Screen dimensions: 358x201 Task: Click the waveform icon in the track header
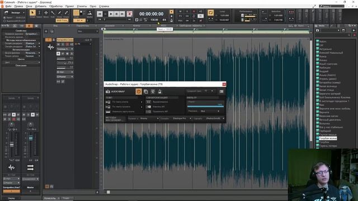[x=51, y=47]
